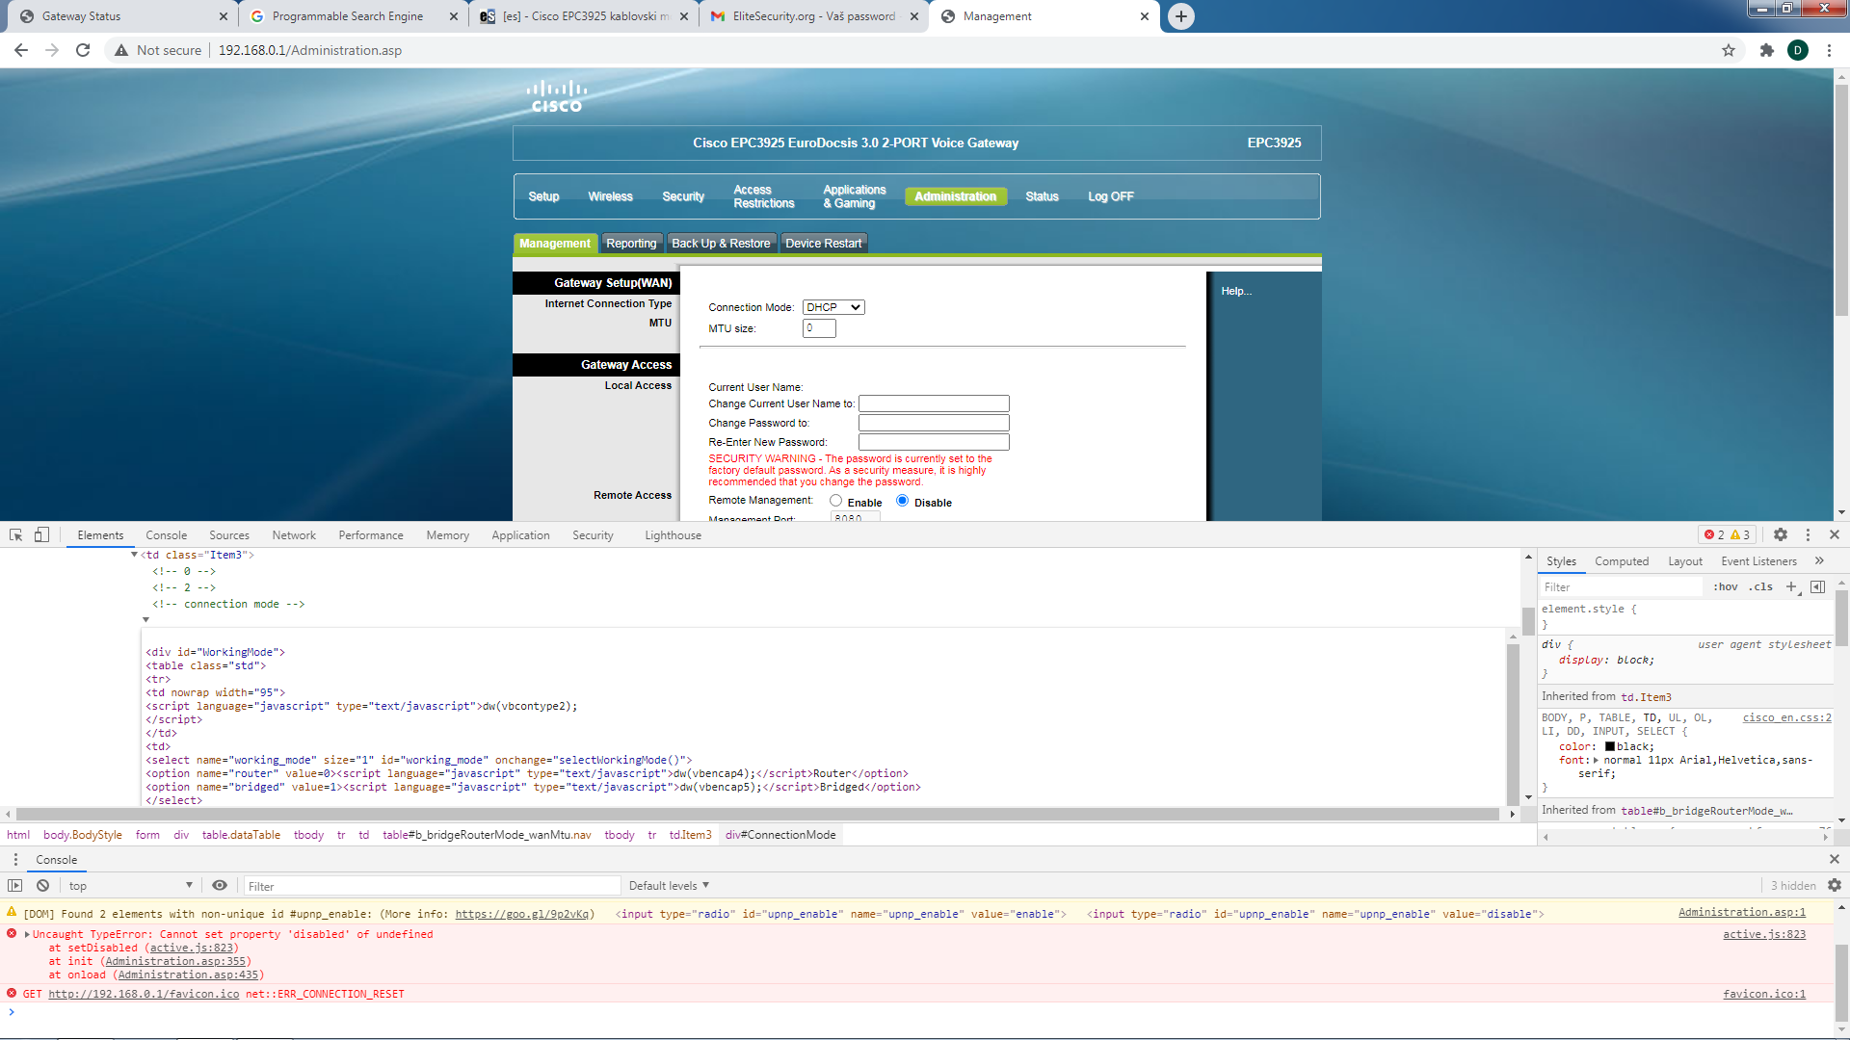Viewport: 1850px width, 1040px height.
Task: Open console settings gear
Action: pos(1835,886)
